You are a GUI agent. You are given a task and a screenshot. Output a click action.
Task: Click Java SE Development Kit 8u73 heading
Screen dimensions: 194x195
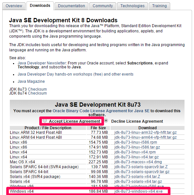[98, 105]
